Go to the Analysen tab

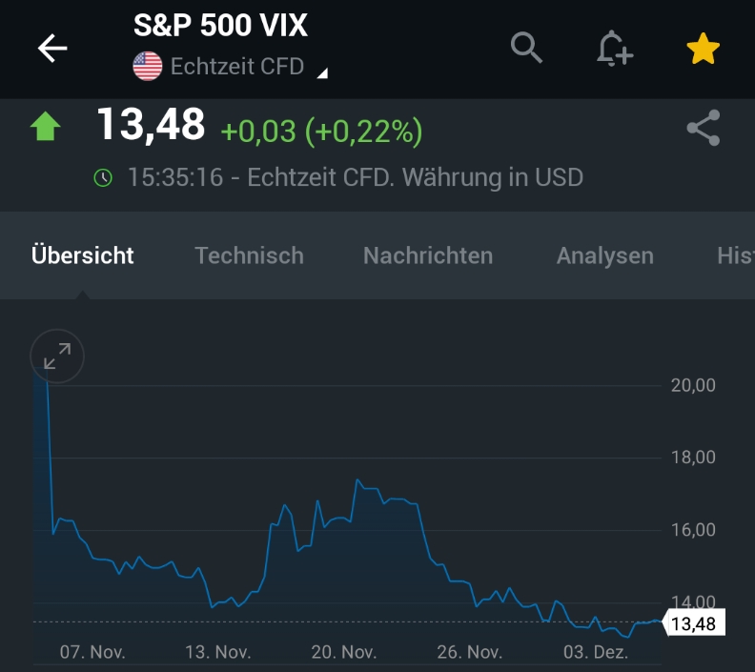click(x=605, y=255)
